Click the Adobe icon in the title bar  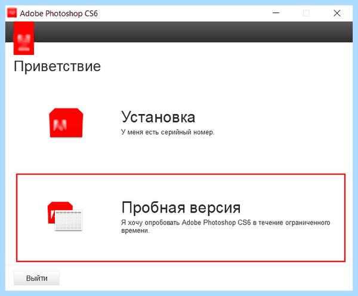pyautogui.click(x=12, y=13)
